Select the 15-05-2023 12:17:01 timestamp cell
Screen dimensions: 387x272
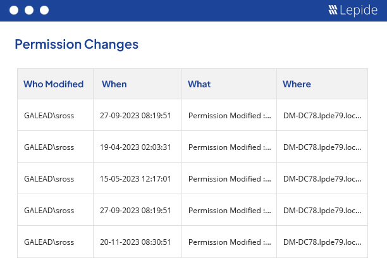click(x=135, y=179)
